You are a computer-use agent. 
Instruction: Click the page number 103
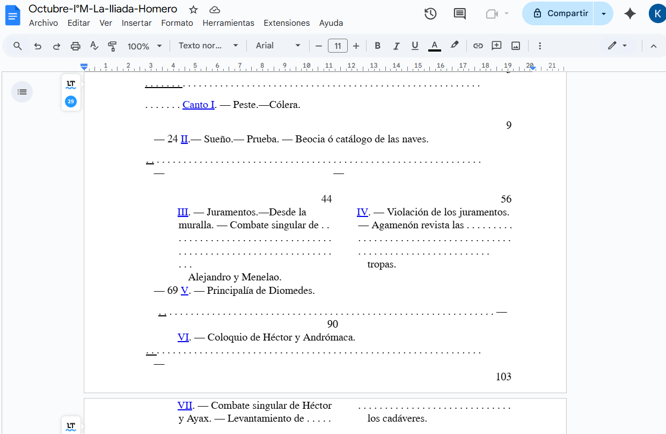(503, 377)
